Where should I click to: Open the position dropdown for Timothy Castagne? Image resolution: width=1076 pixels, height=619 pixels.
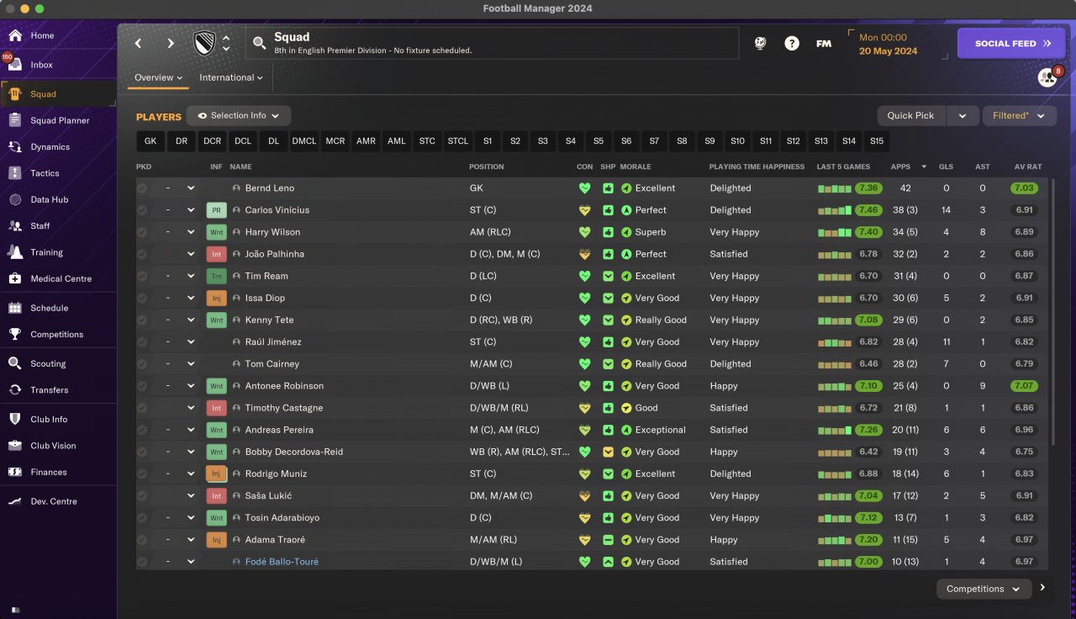(191, 408)
